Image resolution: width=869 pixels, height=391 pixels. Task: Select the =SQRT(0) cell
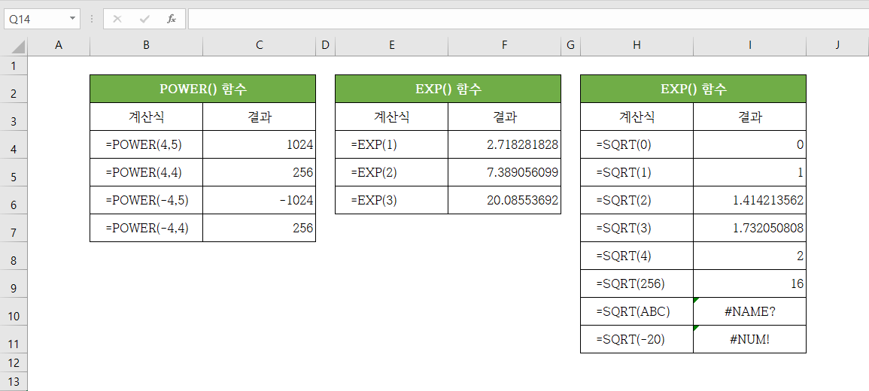637,144
